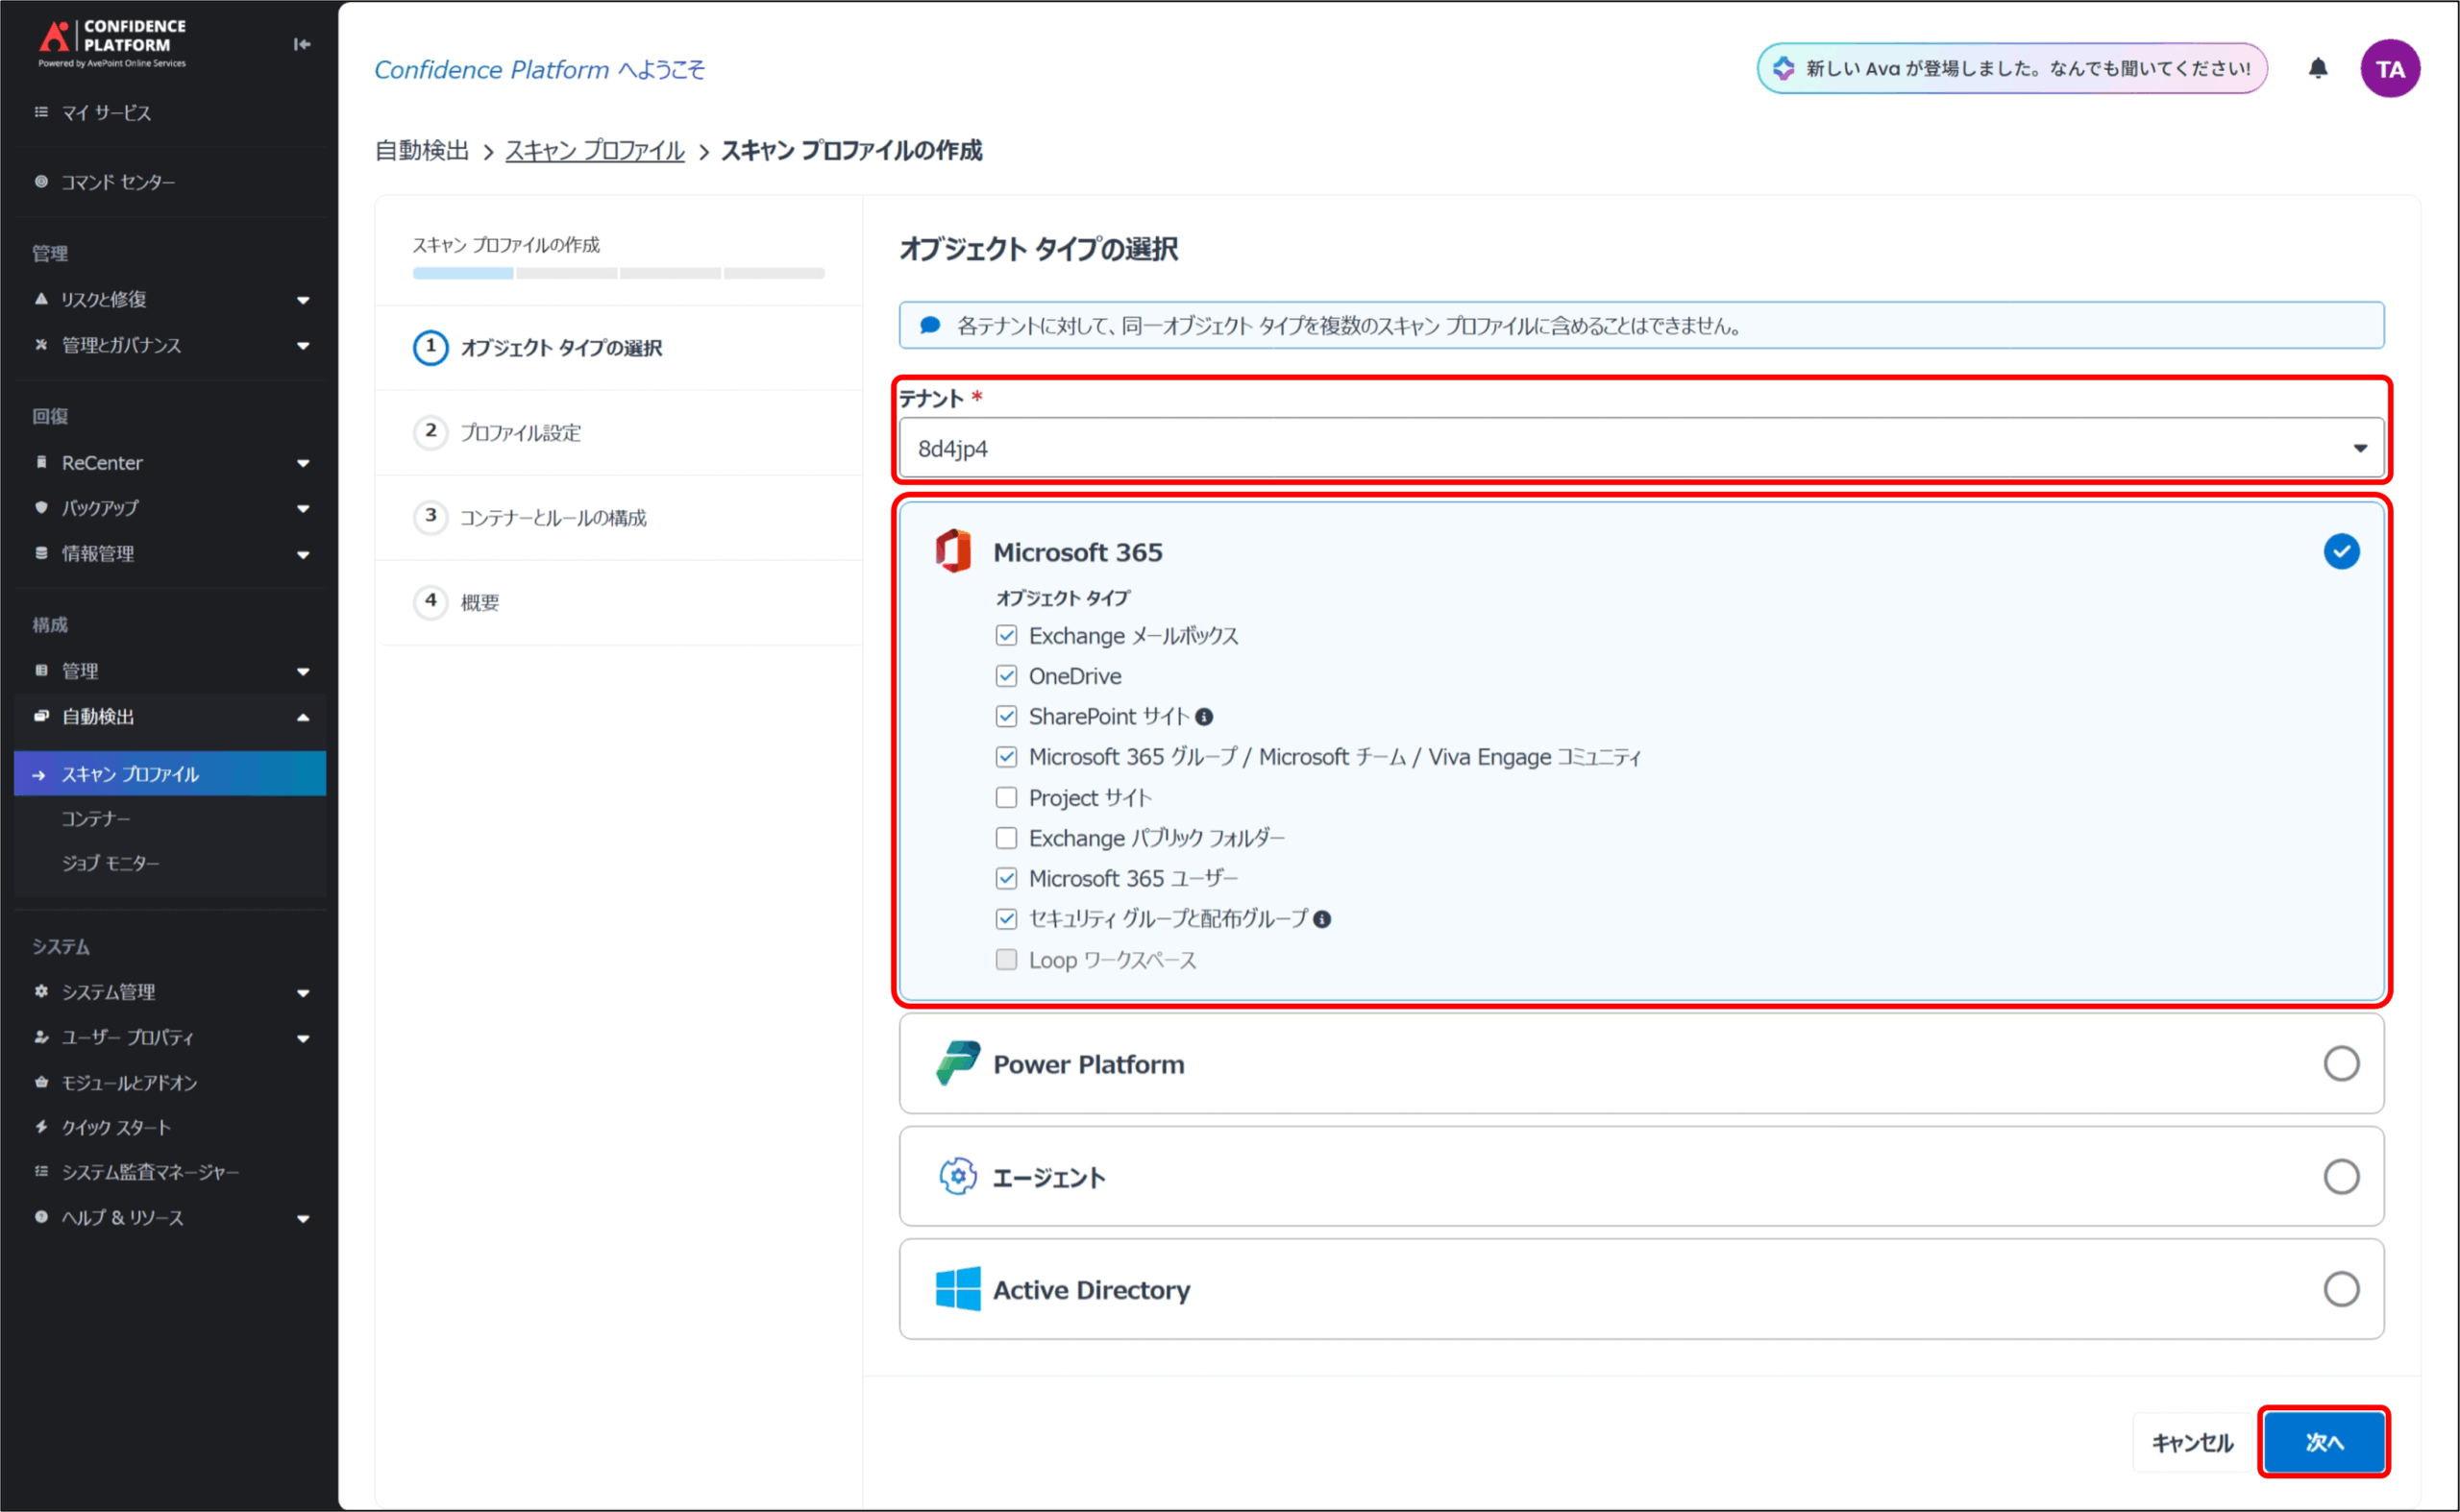This screenshot has width=2460, height=1512.
Task: Open the TA user avatar menu
Action: click(2389, 68)
